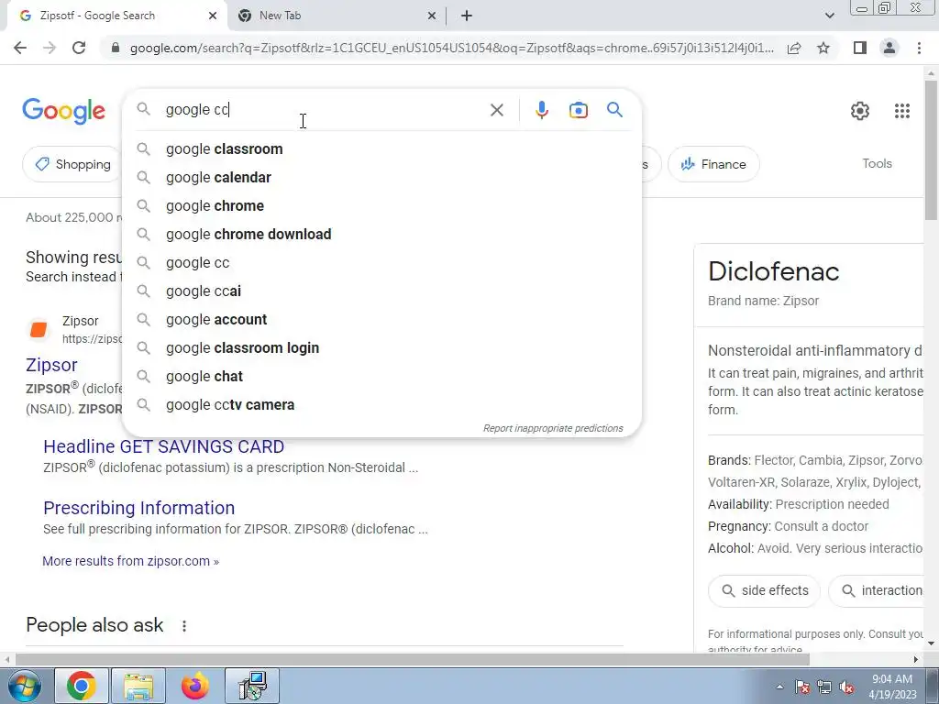Open More results from zipsor.com link

tap(130, 561)
